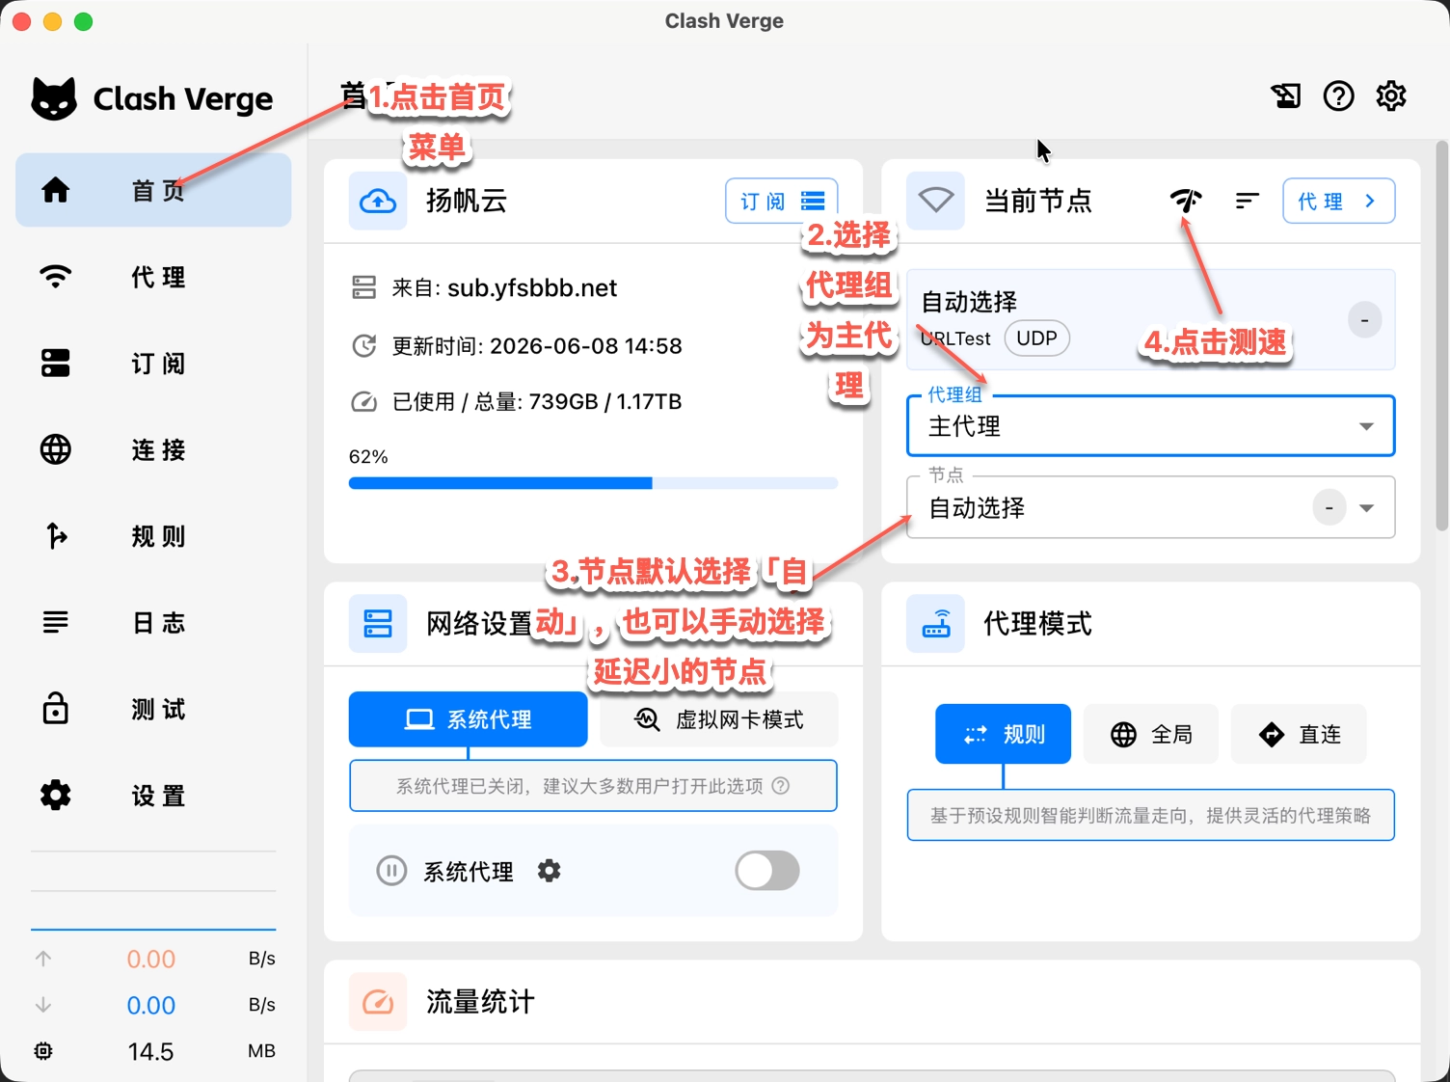Click the globe icon beside 连接

tap(56, 449)
